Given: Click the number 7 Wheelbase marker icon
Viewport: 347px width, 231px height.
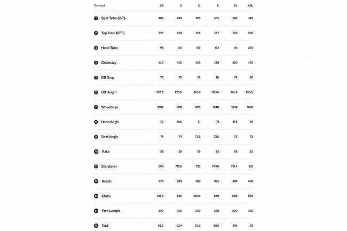Looking at the screenshot, I should [96, 107].
